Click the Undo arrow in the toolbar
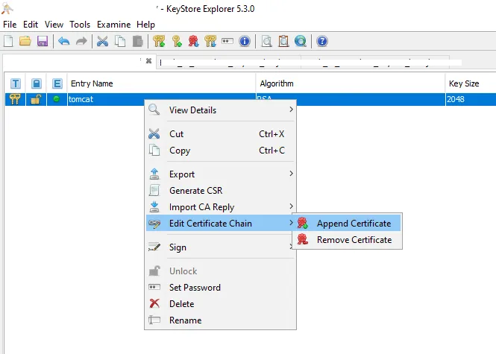 [x=64, y=41]
